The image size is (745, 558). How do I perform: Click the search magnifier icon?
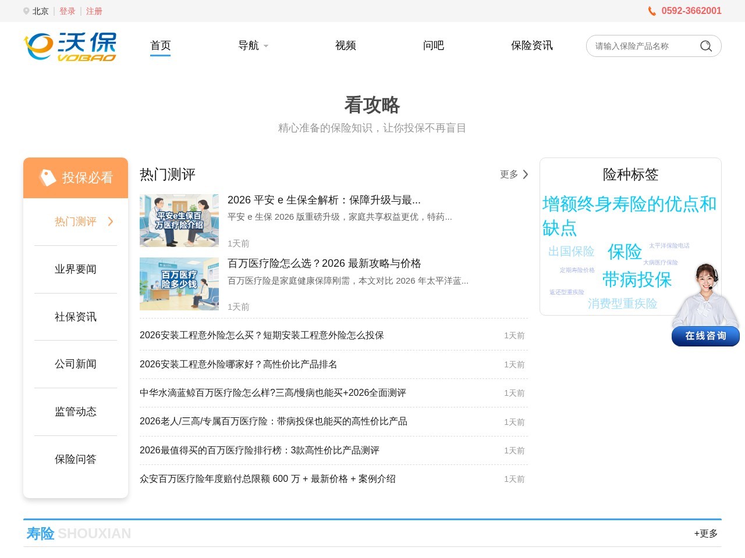click(x=706, y=46)
